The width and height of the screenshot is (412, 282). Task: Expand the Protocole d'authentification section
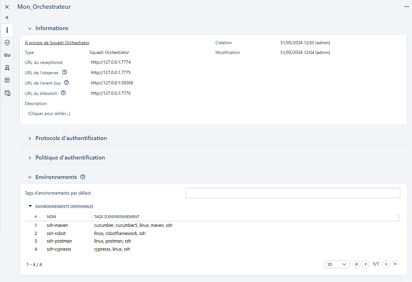click(x=30, y=138)
